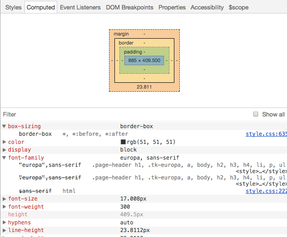Viewport: 287px width, 237px height.
Task: Expand the color property
Action: [x=4, y=142]
